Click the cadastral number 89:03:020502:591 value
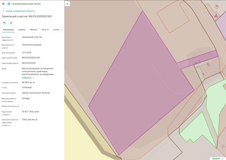The width and height of the screenshot is (226, 160). click(x=31, y=58)
